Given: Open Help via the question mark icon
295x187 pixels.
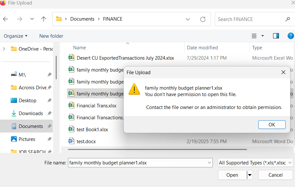Looking at the screenshot, I should pyautogui.click(x=291, y=36).
